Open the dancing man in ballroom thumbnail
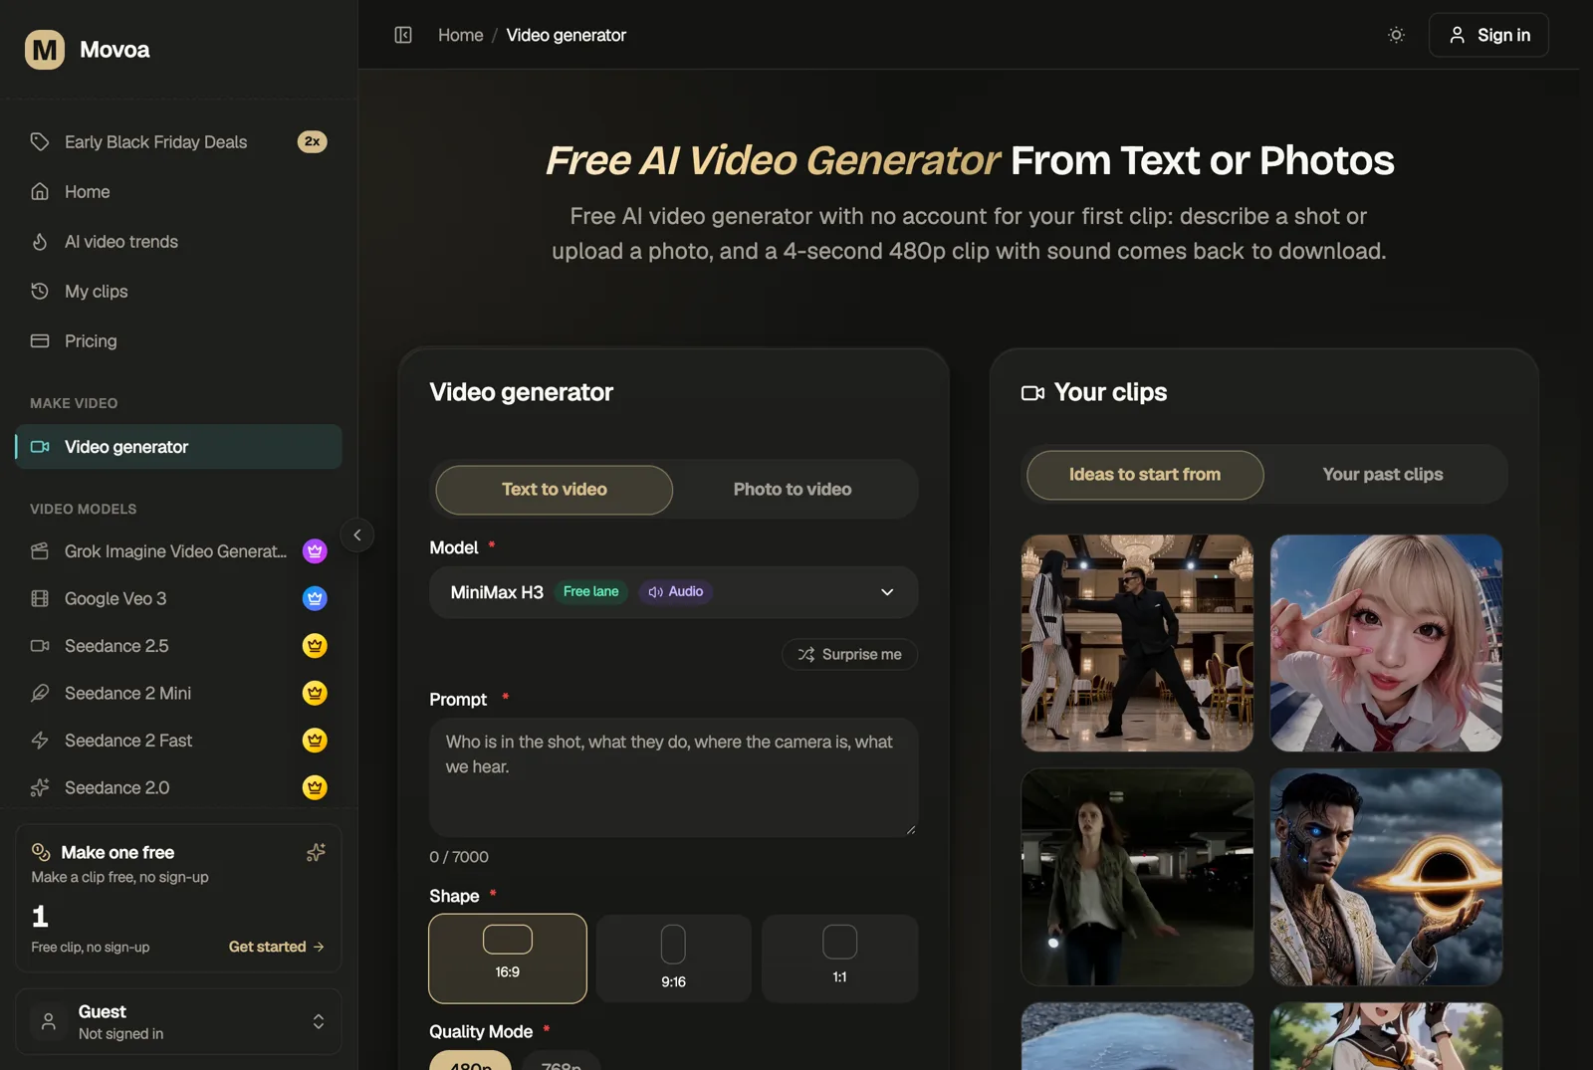The height and width of the screenshot is (1070, 1593). tap(1137, 643)
